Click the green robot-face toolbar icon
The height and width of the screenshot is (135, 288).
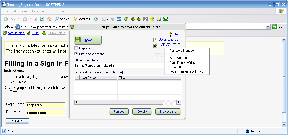[x=166, y=19]
